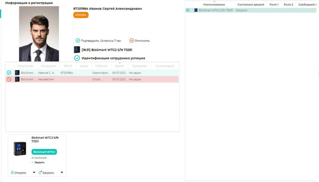
Task: Sort by the Наименование column header
Action: pyautogui.click(x=214, y=5)
